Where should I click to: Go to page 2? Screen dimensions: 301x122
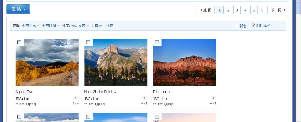pyautogui.click(x=228, y=10)
